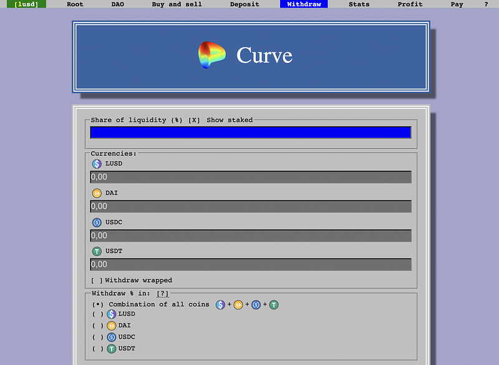
Task: Select the DAI withdraw radio button
Action: pos(98,326)
